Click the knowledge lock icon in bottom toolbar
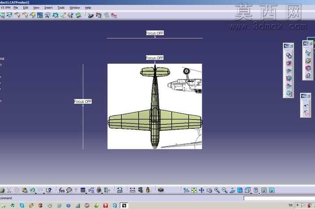 click(x=98, y=190)
